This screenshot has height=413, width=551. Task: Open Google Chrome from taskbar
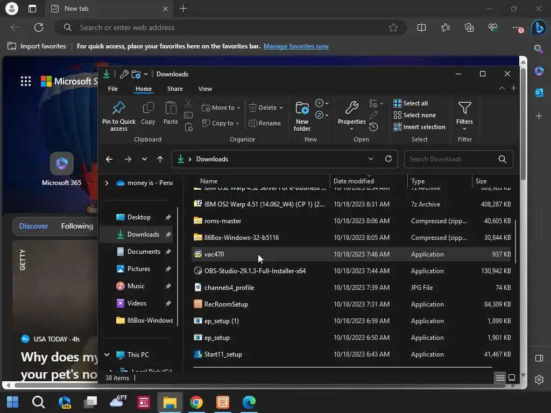click(196, 402)
